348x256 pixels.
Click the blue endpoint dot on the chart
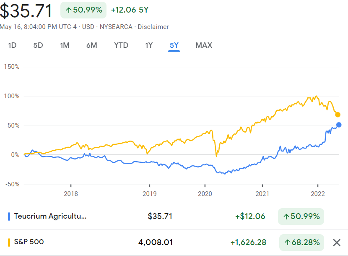339,125
